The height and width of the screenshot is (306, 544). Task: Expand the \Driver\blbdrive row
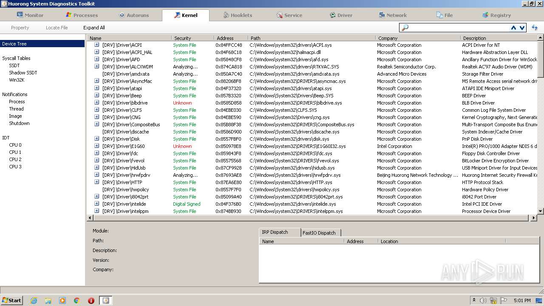97,102
